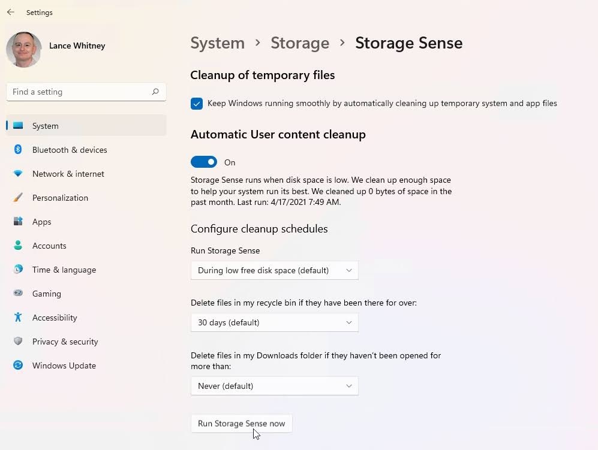598x450 pixels.
Task: Click the Windows Update refresh icon
Action: click(x=18, y=365)
